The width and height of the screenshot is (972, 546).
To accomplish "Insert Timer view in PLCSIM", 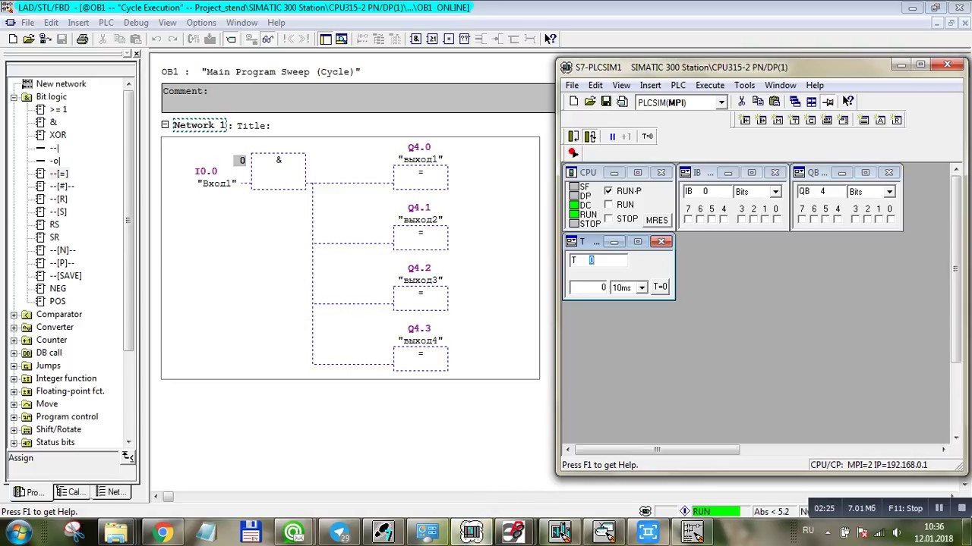I will click(x=794, y=120).
